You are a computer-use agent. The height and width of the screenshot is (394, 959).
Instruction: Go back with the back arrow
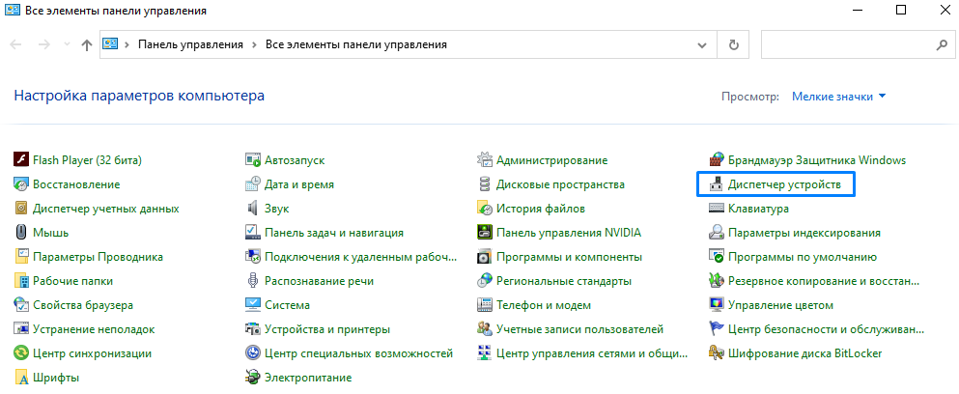point(16,44)
